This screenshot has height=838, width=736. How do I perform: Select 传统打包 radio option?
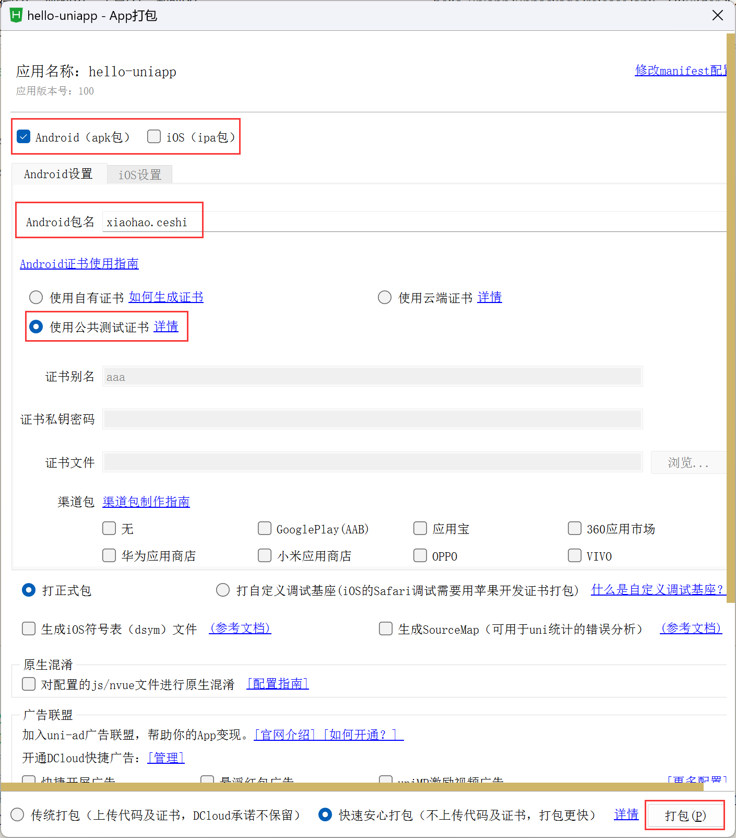click(x=18, y=815)
